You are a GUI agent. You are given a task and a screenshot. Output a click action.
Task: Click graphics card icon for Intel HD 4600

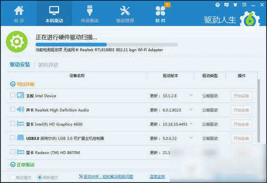(20, 124)
